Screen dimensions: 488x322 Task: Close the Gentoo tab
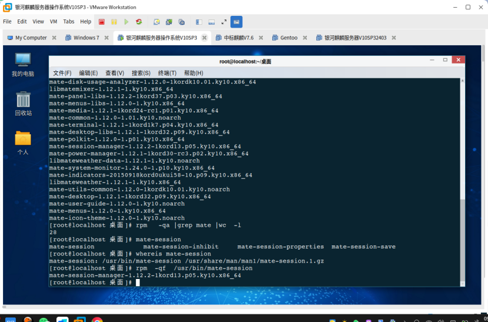click(305, 38)
